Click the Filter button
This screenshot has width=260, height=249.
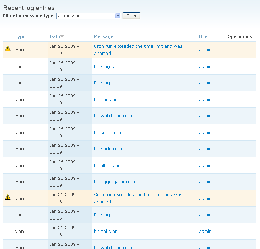tap(131, 16)
